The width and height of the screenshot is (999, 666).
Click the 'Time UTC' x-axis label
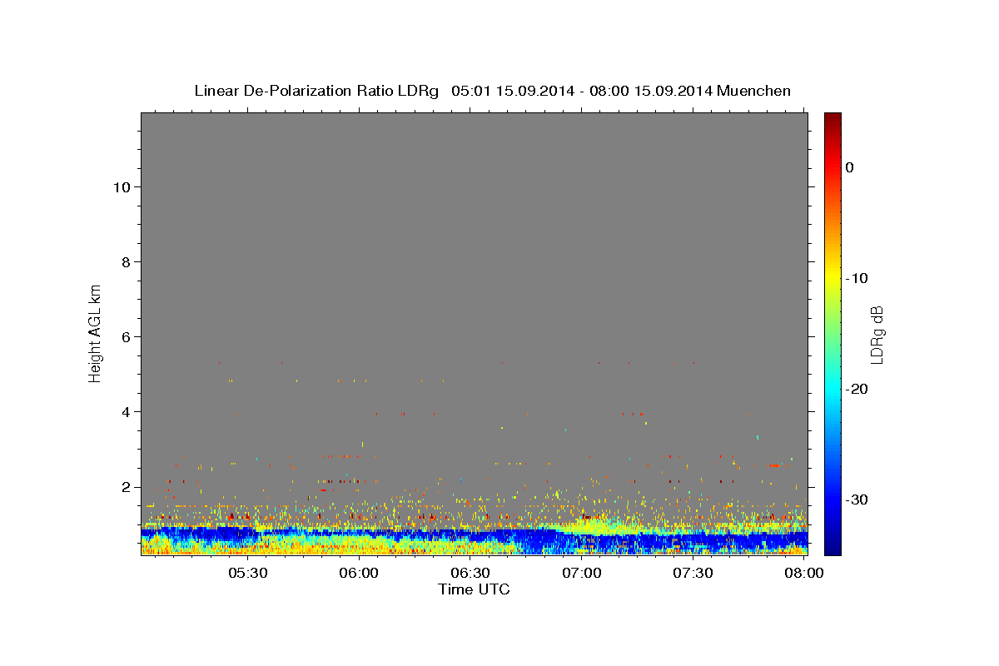click(474, 589)
